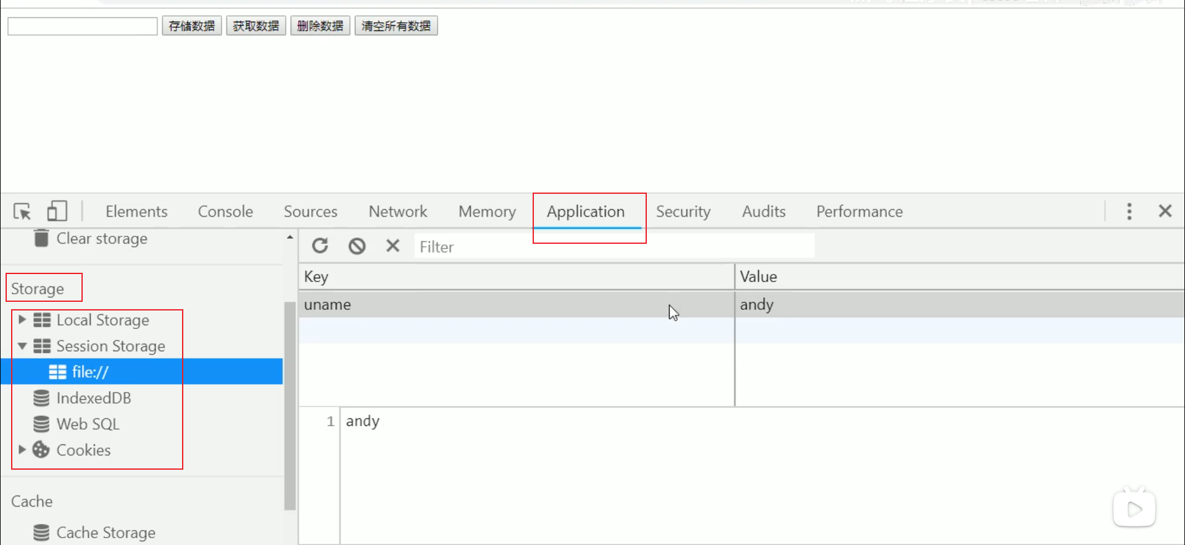
Task: Focus the page text input field
Action: click(83, 26)
